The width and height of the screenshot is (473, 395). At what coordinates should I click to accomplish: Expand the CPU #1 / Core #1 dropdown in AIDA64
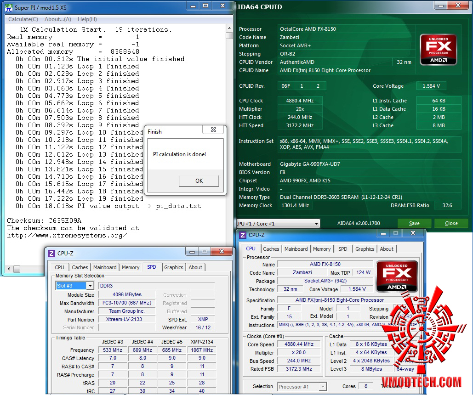[316, 224]
